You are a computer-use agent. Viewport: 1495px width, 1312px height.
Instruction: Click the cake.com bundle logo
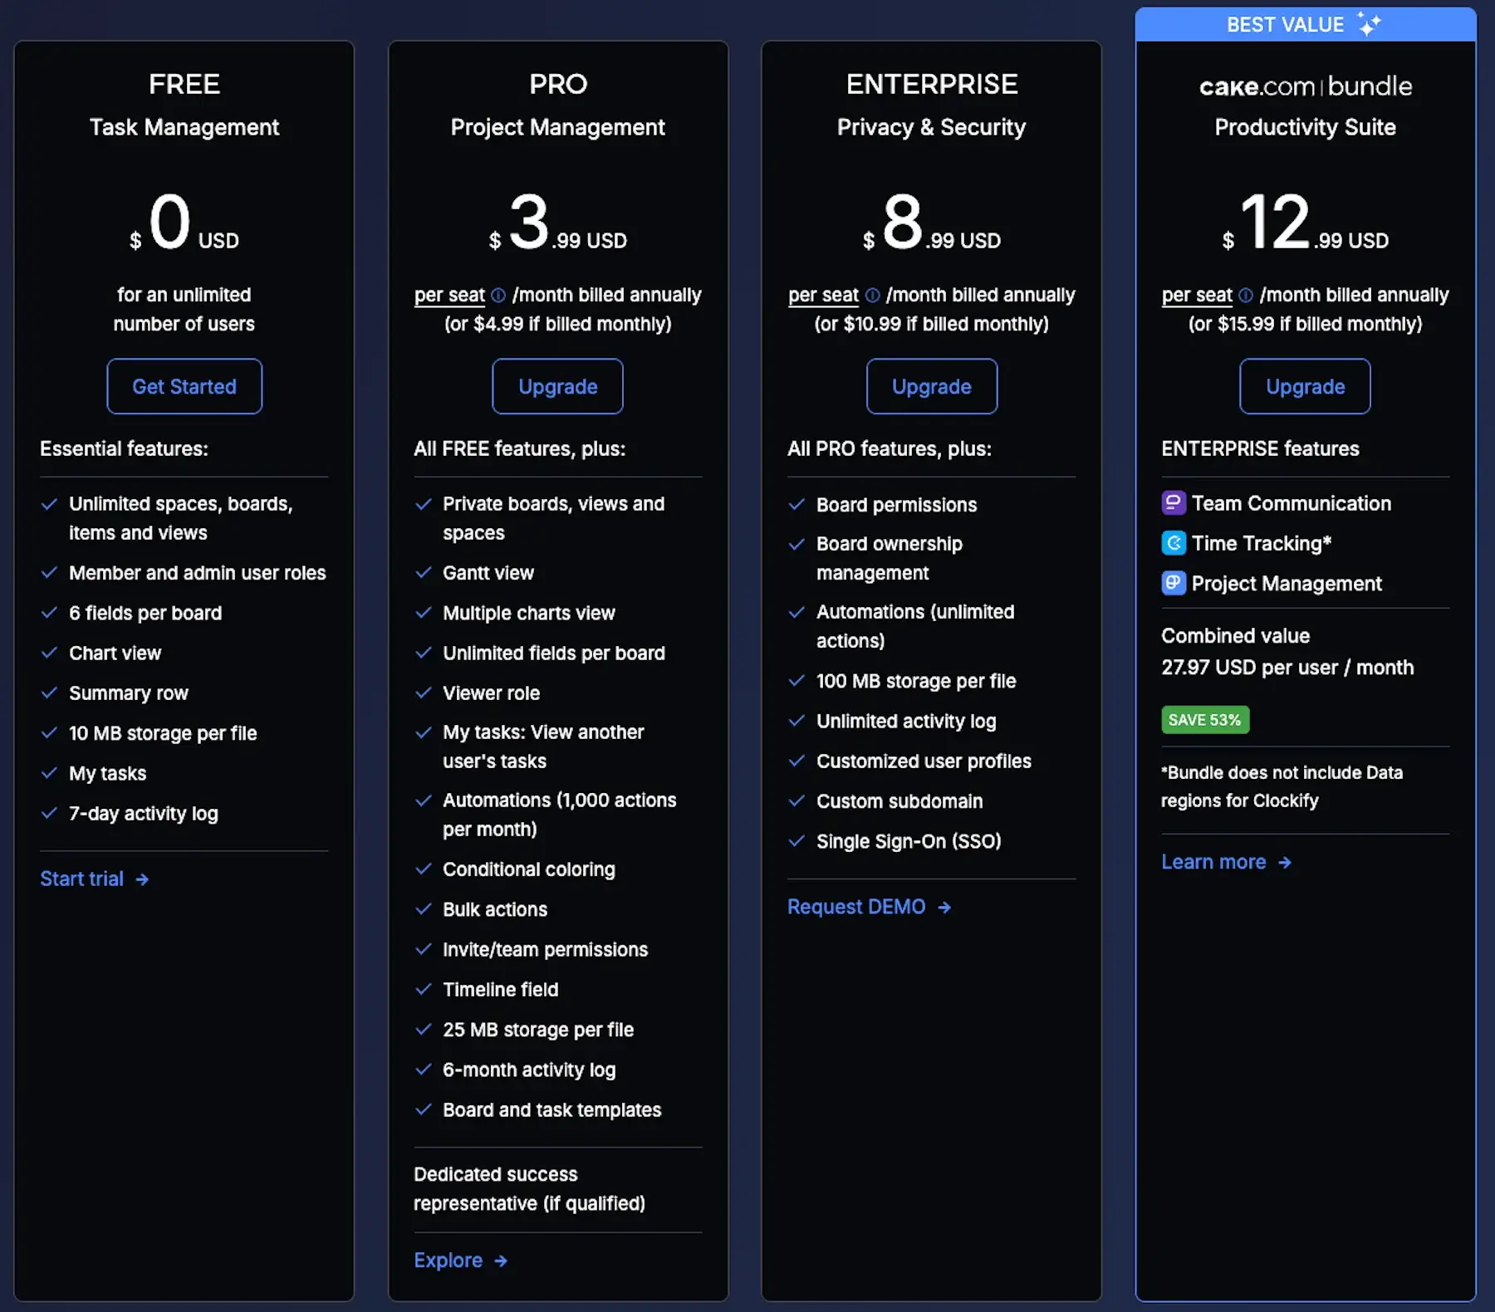coord(1305,86)
